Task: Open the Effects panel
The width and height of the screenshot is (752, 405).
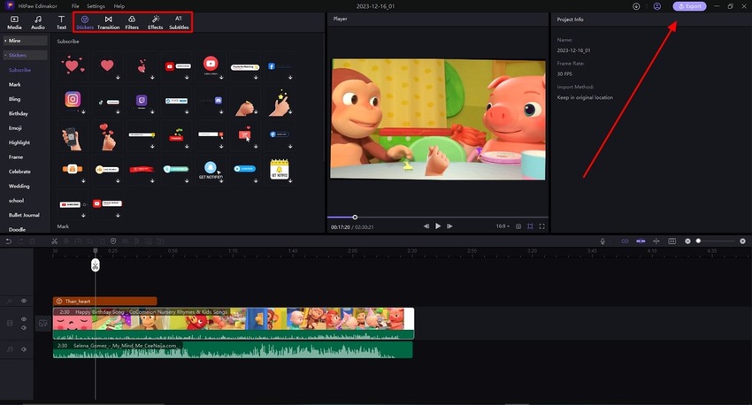Action: point(156,22)
